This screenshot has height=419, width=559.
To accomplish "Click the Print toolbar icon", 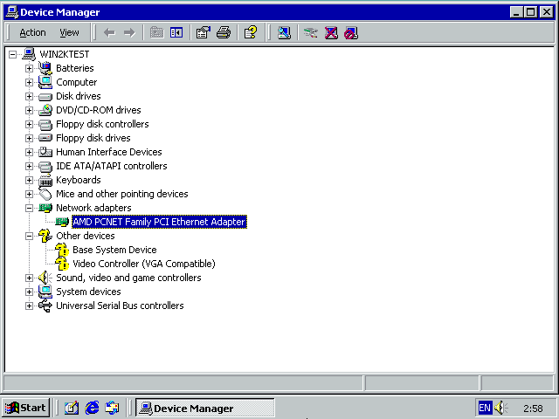I will point(224,33).
